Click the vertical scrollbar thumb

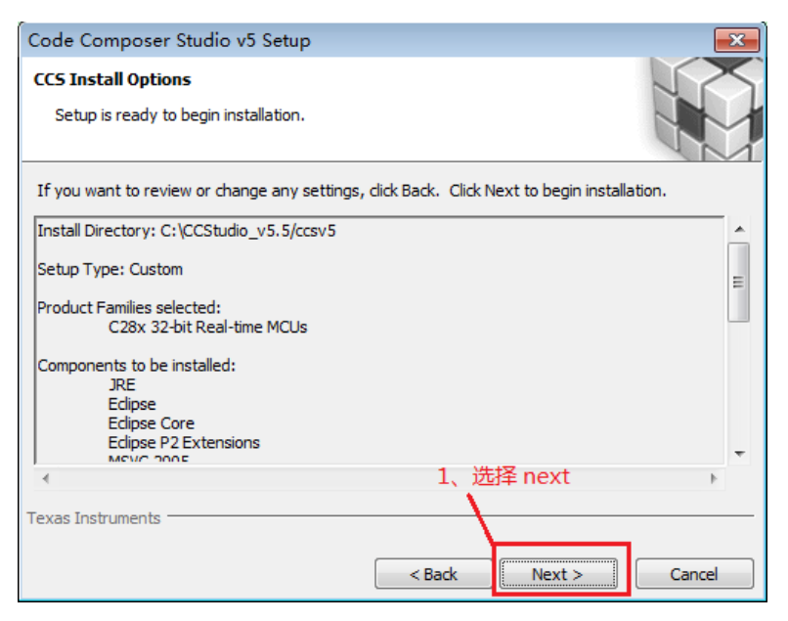coord(739,282)
